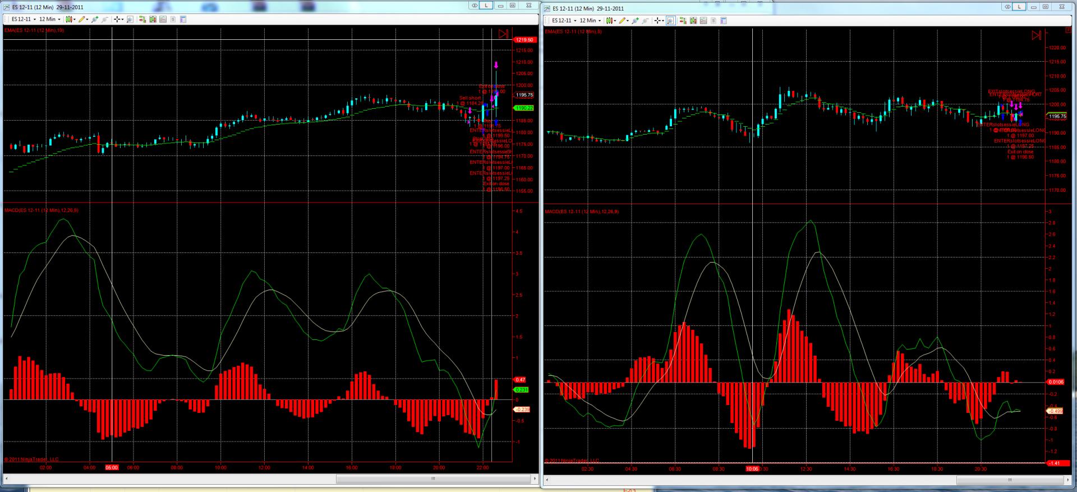Select crosshair pointer in left chart toolbar
This screenshot has height=492, width=1077.
point(117,20)
